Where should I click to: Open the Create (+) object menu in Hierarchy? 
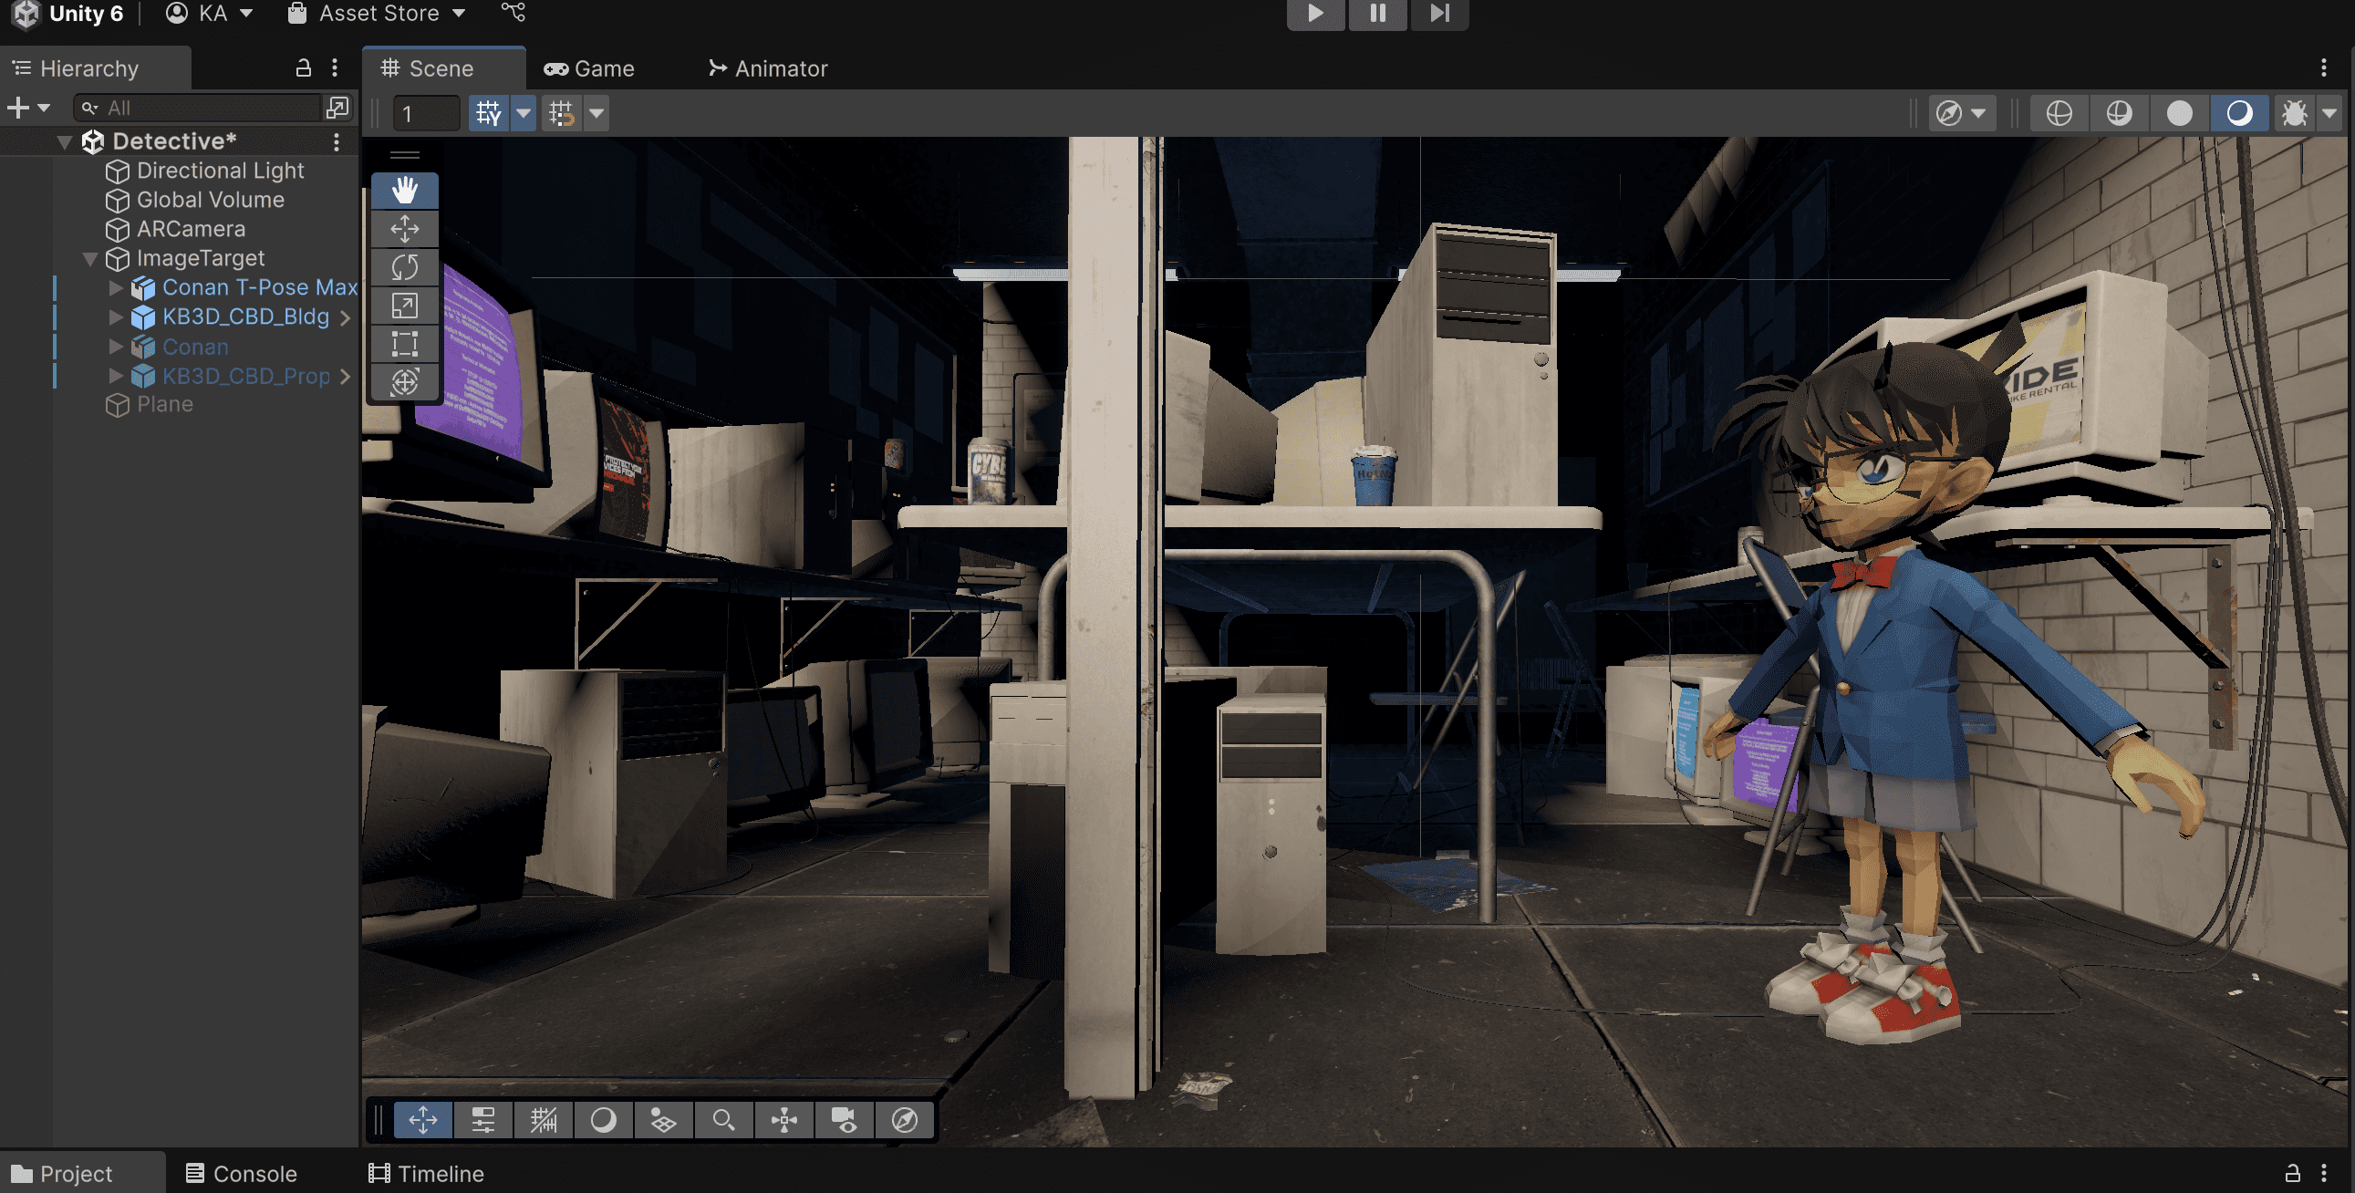point(28,108)
